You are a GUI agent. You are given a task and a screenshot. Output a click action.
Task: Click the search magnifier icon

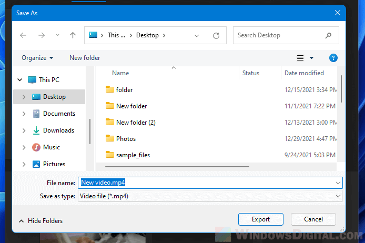coord(329,35)
